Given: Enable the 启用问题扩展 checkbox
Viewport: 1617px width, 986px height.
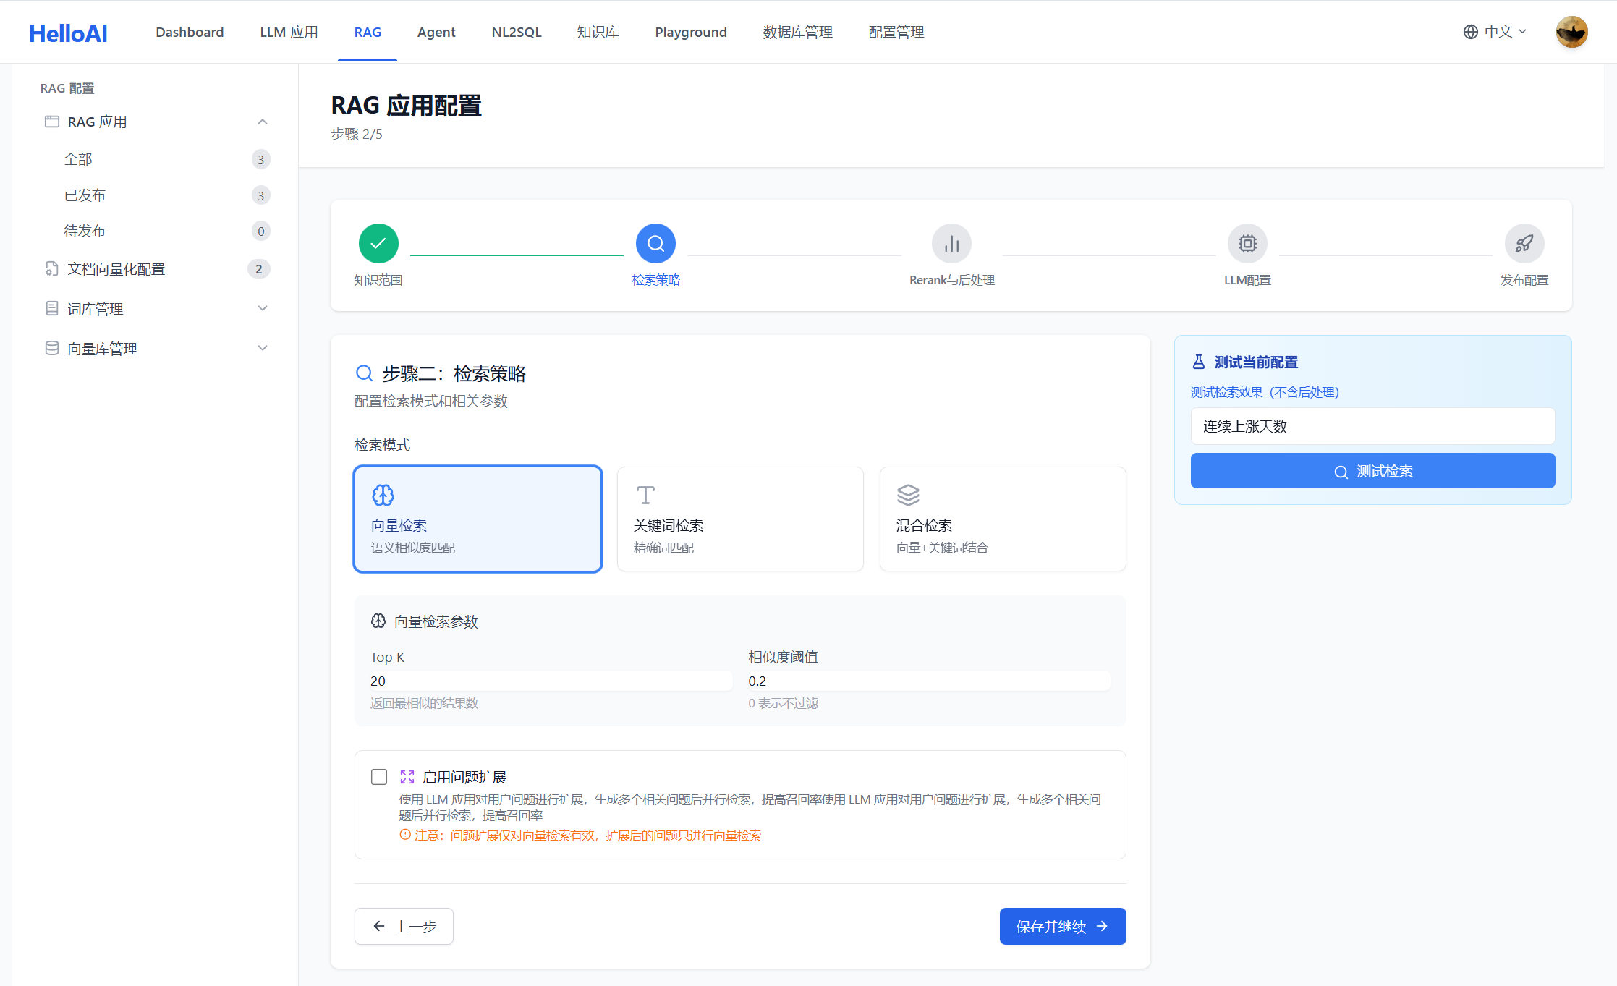Looking at the screenshot, I should tap(379, 777).
